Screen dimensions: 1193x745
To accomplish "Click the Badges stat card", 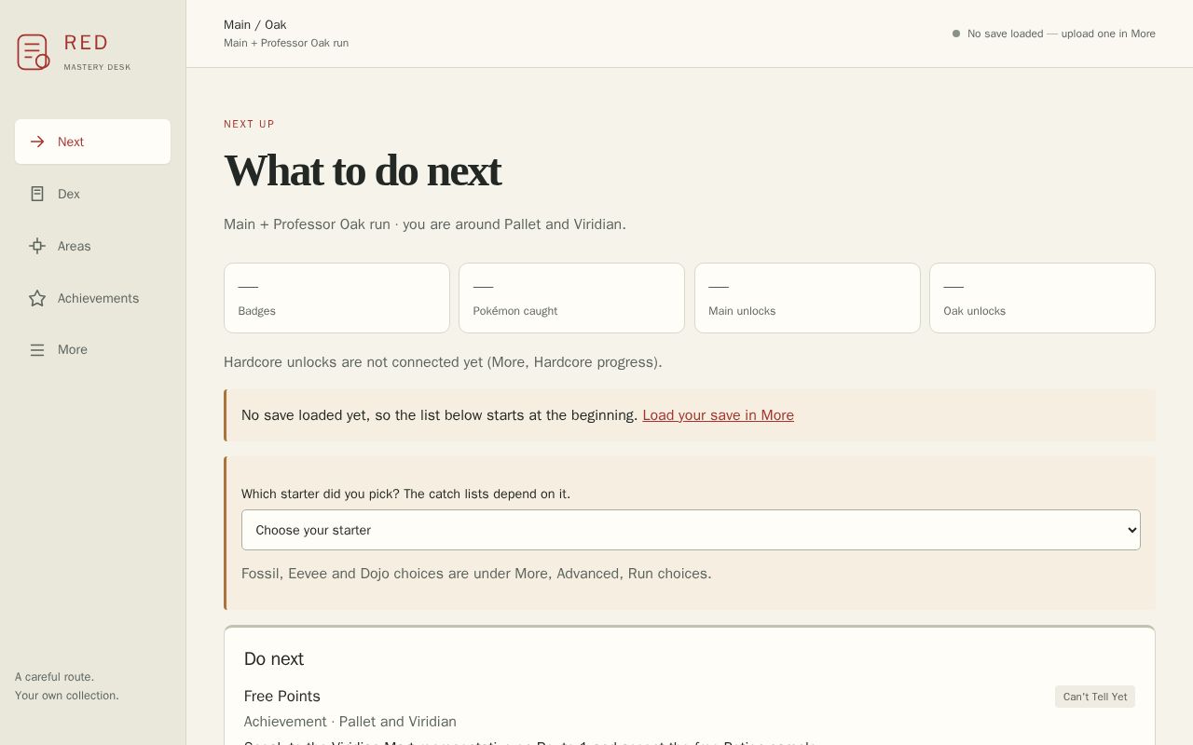I will tap(336, 298).
